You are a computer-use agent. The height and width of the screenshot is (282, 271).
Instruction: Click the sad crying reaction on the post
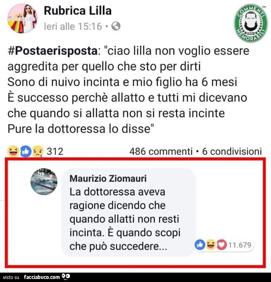[x=38, y=151]
